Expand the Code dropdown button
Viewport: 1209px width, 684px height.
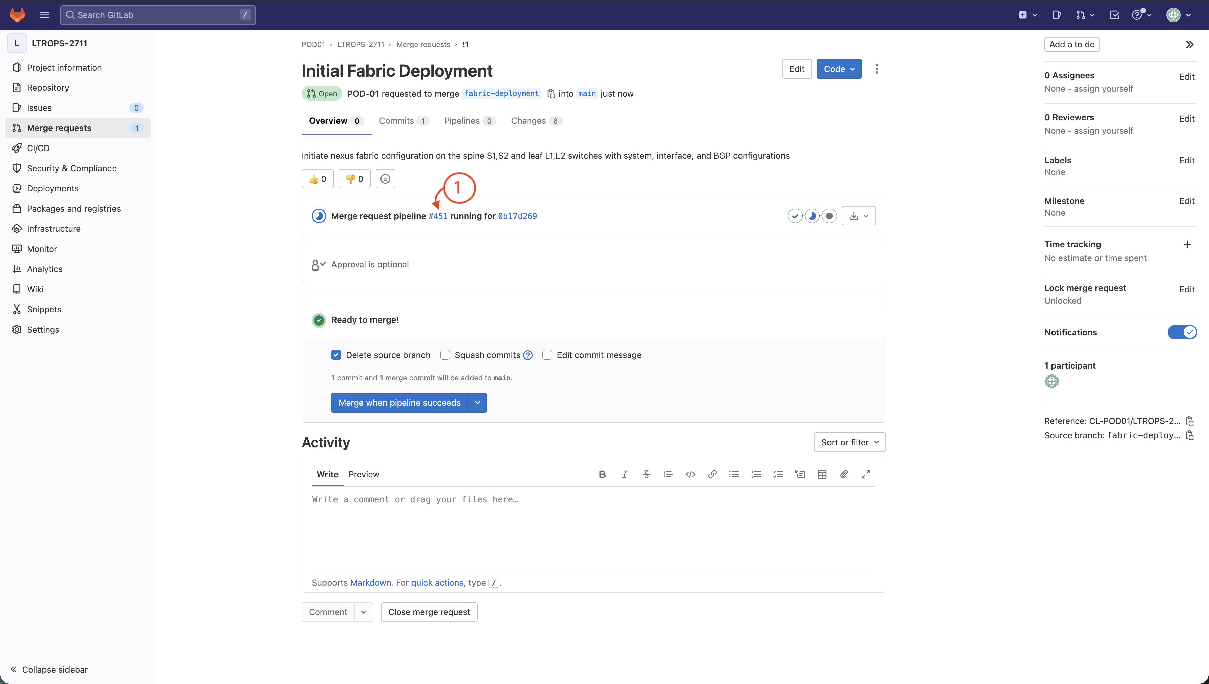point(839,69)
